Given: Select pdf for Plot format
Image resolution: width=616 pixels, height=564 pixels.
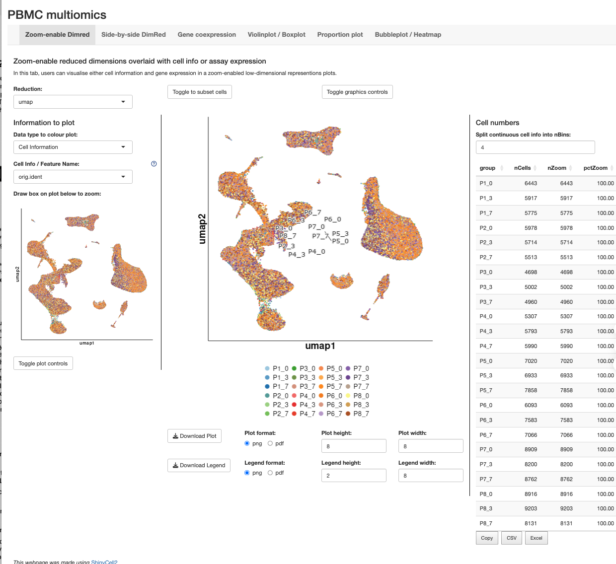Looking at the screenshot, I should 270,443.
